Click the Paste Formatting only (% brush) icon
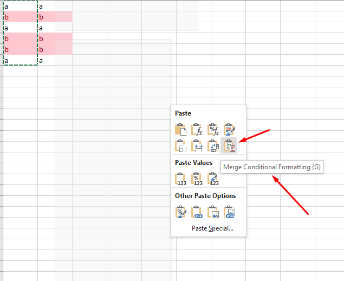 point(180,212)
